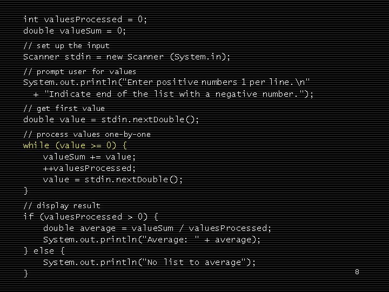Click the "valueSum += value;" statement
This screenshot has height=292, width=389.
click(x=89, y=157)
